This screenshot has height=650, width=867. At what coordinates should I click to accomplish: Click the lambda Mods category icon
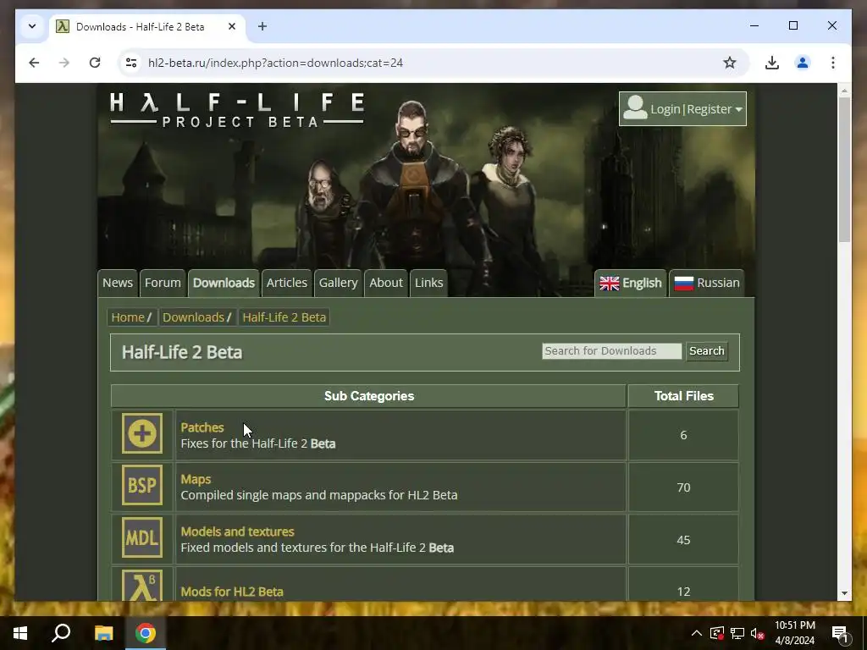pyautogui.click(x=142, y=586)
